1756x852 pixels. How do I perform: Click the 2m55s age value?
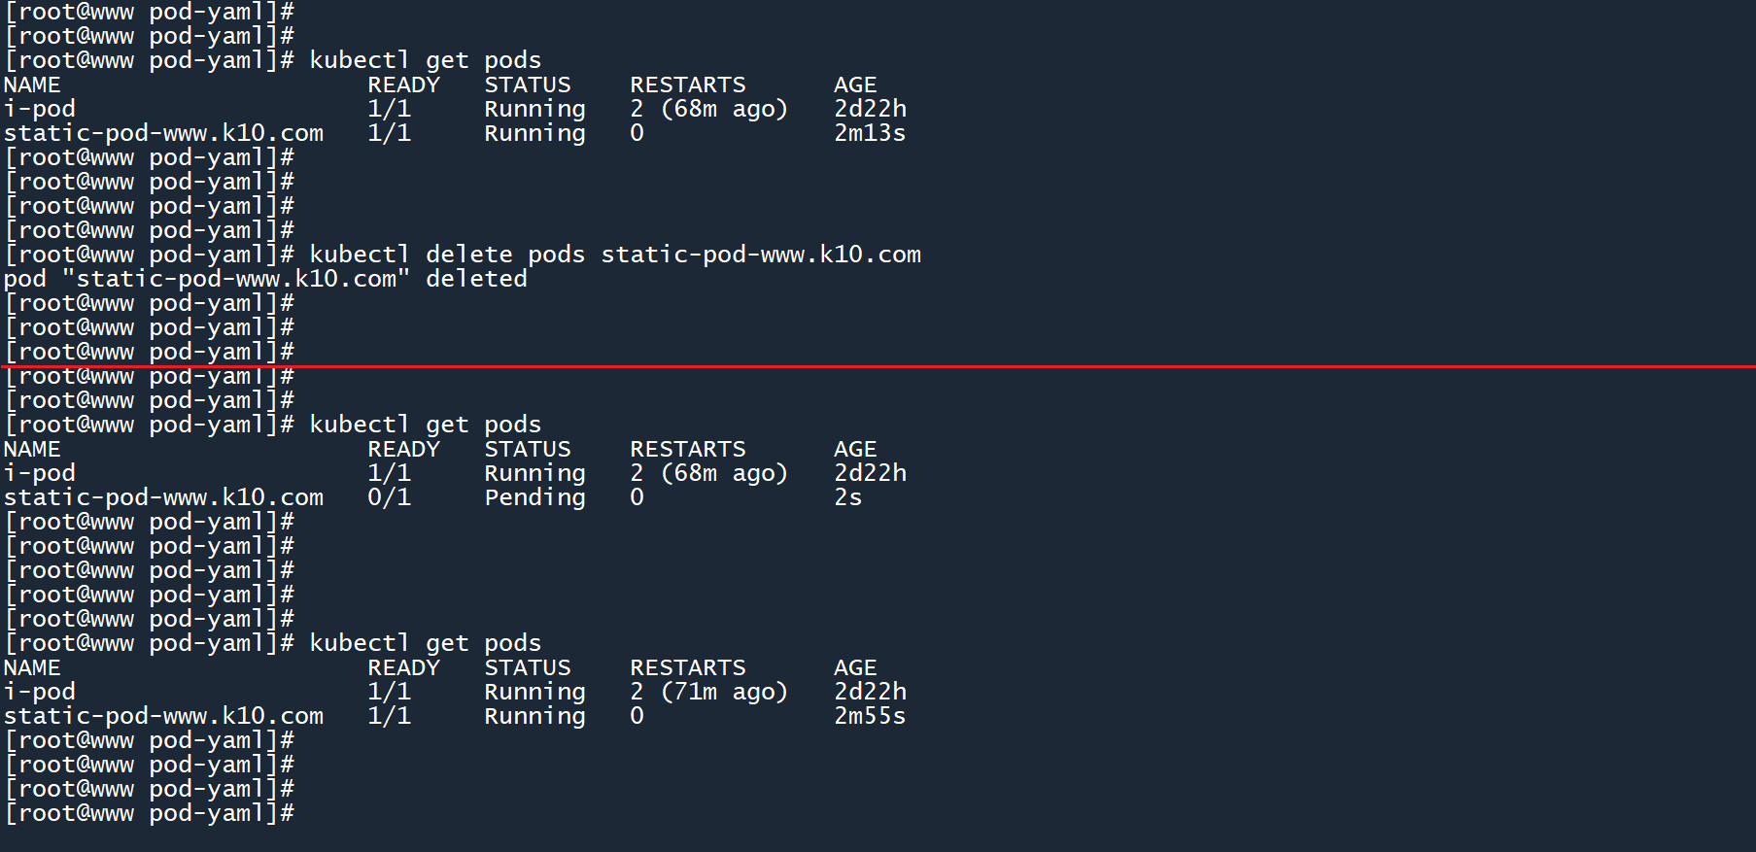869,716
